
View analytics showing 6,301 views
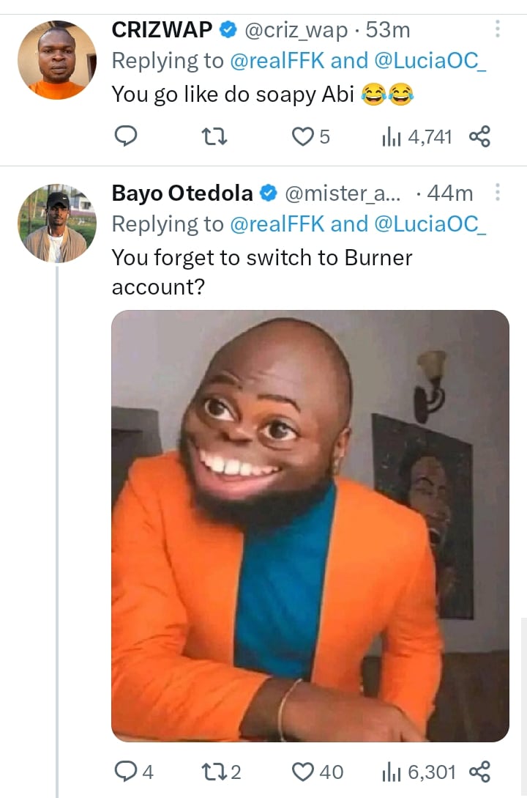[x=419, y=772]
